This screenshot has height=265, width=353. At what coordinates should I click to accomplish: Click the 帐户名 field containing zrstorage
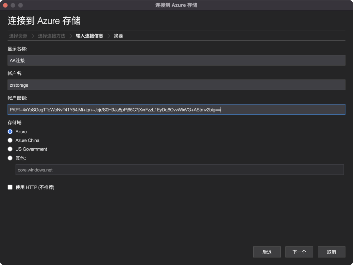coord(176,85)
